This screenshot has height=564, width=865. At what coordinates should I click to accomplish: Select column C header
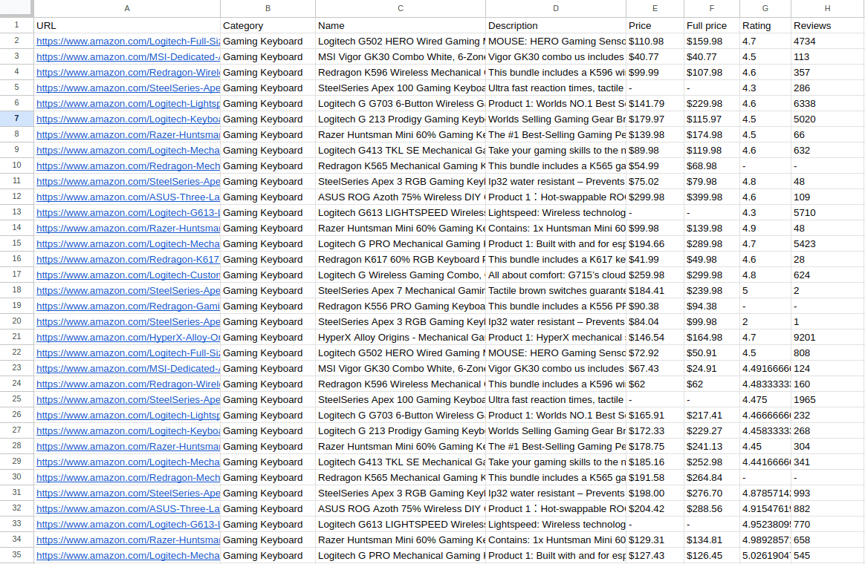[401, 8]
